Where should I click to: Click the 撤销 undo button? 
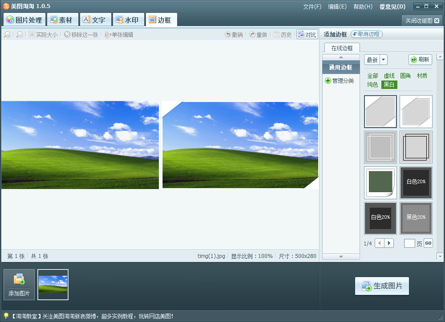click(x=234, y=35)
